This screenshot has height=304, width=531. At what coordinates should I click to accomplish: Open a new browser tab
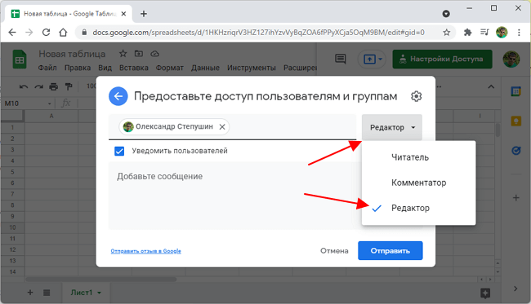pos(144,14)
